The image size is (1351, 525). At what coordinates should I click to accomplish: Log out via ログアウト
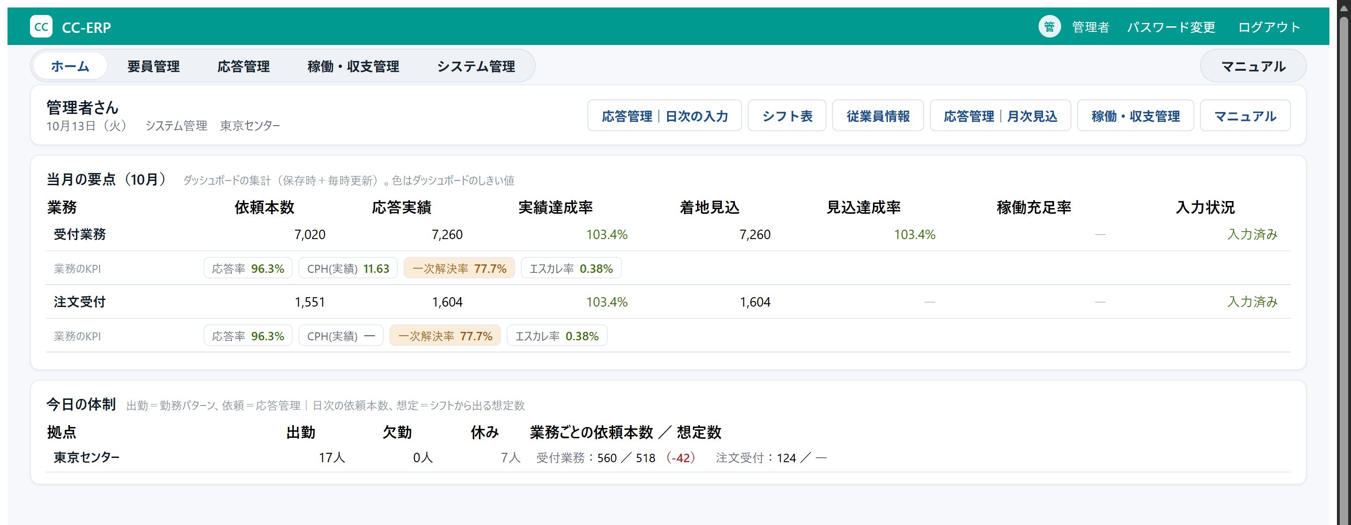[1269, 27]
